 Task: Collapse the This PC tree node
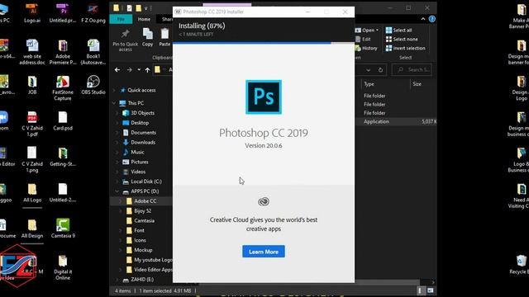click(114, 103)
